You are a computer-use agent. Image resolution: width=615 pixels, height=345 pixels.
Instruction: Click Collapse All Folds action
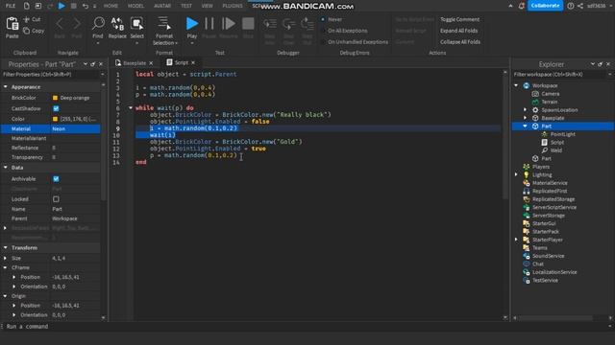[x=460, y=42]
